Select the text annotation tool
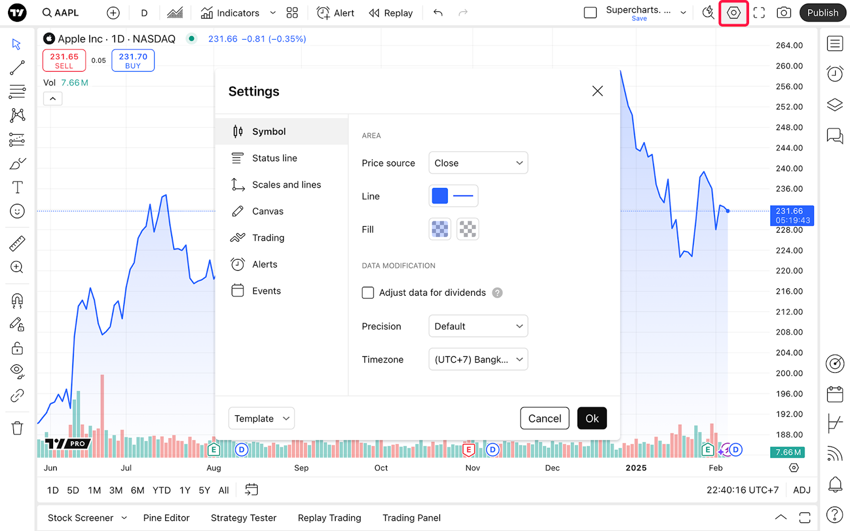 17,187
